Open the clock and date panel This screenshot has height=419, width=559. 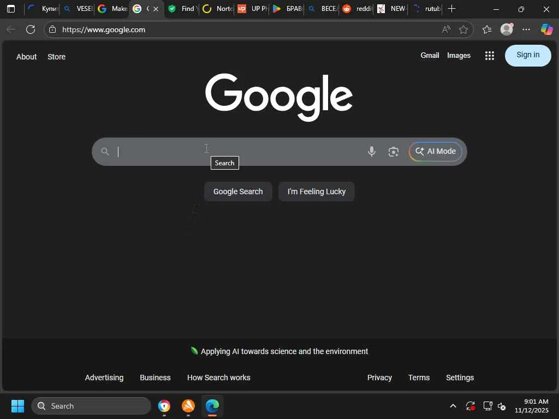pos(532,406)
